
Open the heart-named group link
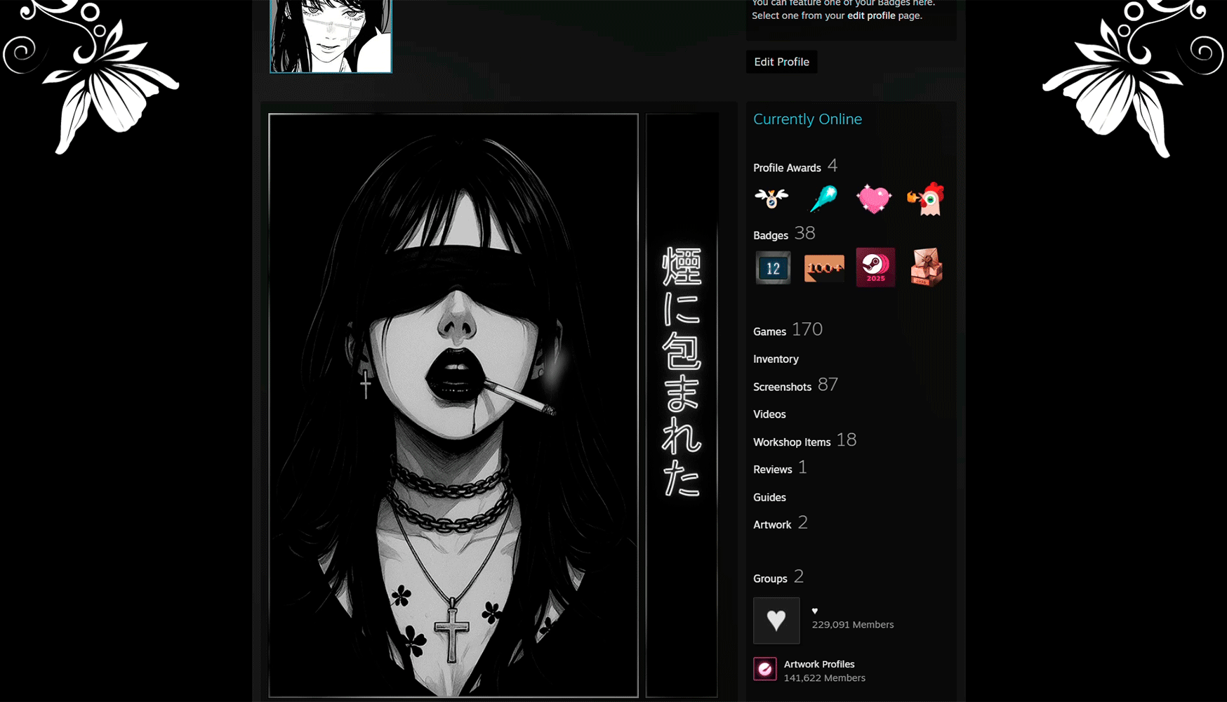click(815, 611)
